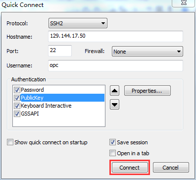Toggle the PublicKey authentication checkbox
Viewport: 196px width, 180px height.
[17, 98]
